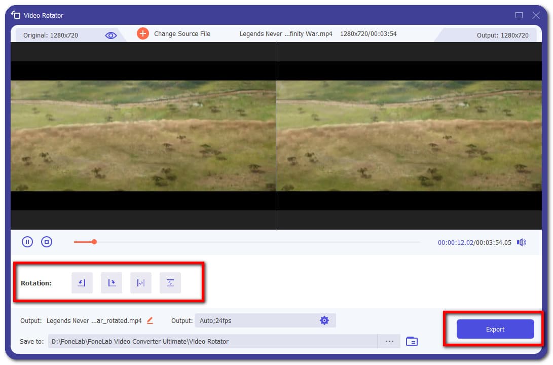553x365 pixels.
Task: Close the Video Rotator window
Action: pyautogui.click(x=536, y=15)
